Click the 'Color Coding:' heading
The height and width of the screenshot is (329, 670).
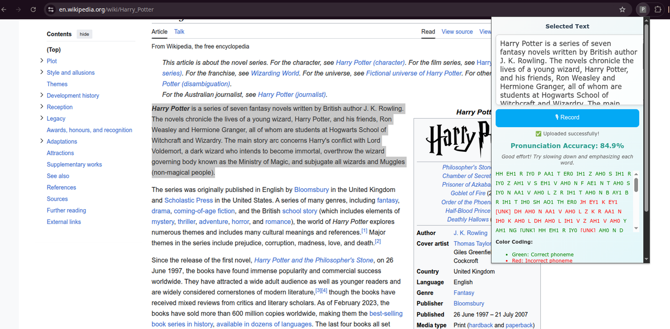(x=514, y=242)
